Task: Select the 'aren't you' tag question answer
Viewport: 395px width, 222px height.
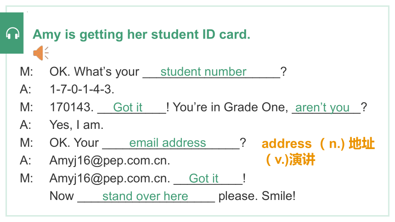Action: [322, 108]
